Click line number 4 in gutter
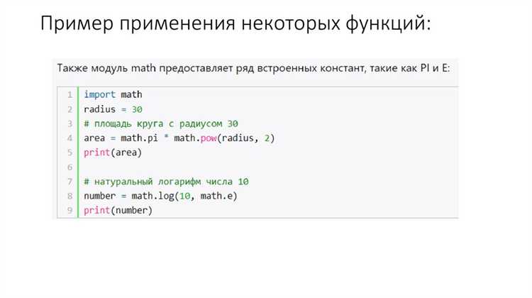Image resolution: width=532 pixels, height=298 pixels. pos(70,138)
